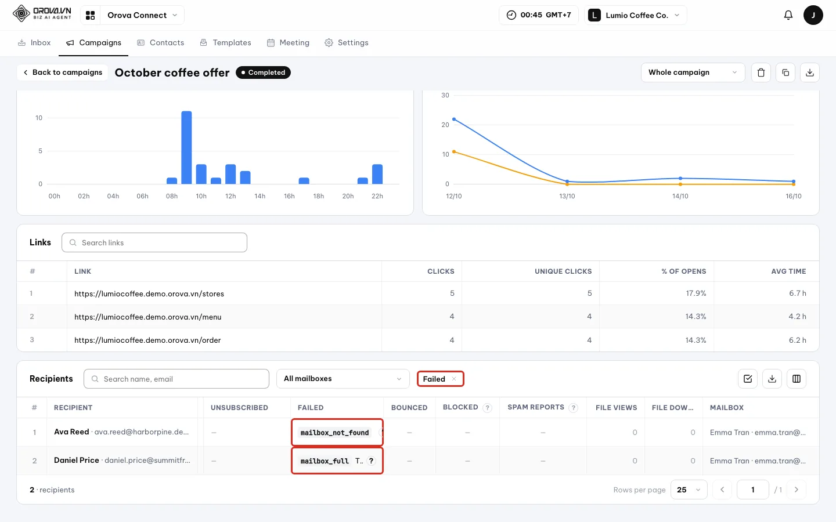Select recipient Daniel Price
This screenshot has width=836, height=522.
point(77,461)
